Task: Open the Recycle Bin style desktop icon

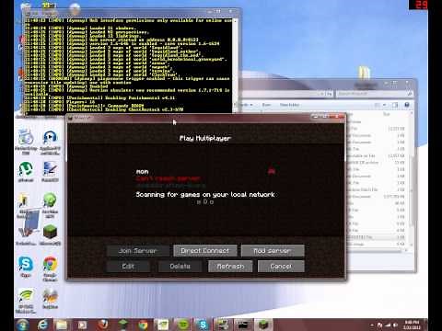Action: 26,142
